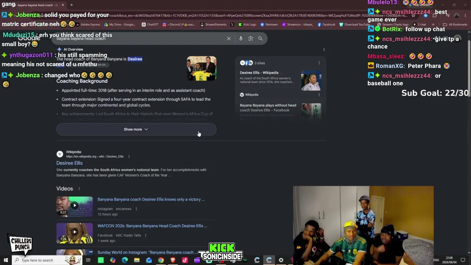
Task: Click the en.wikipedia.org Desiree_Ellis URL breadcrumb
Action: pos(95,156)
